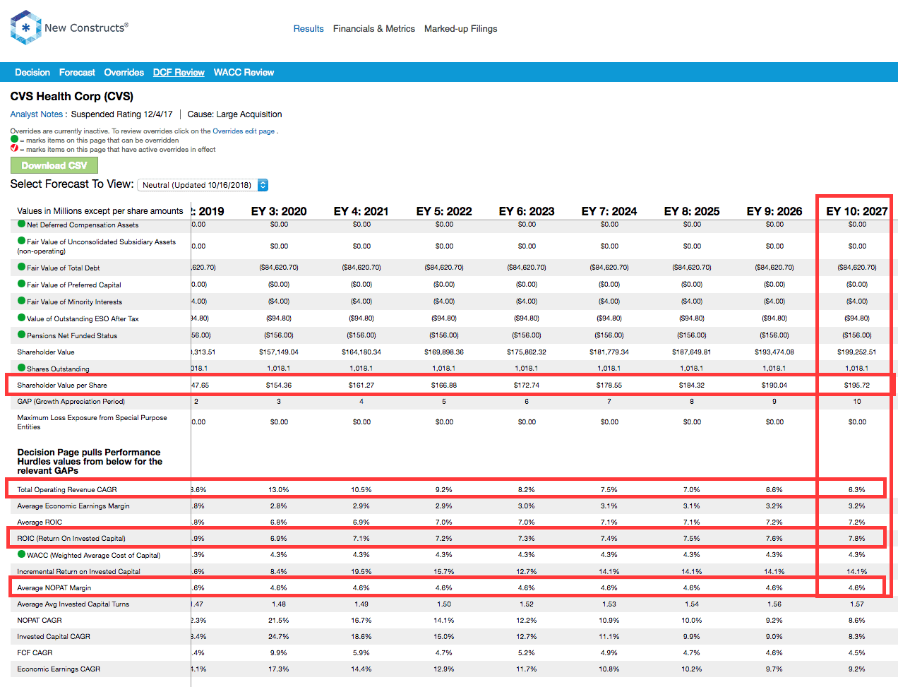Image resolution: width=898 pixels, height=687 pixels.
Task: Click green dot for Value of Outstanding ESO After Tax
Action: 21,318
